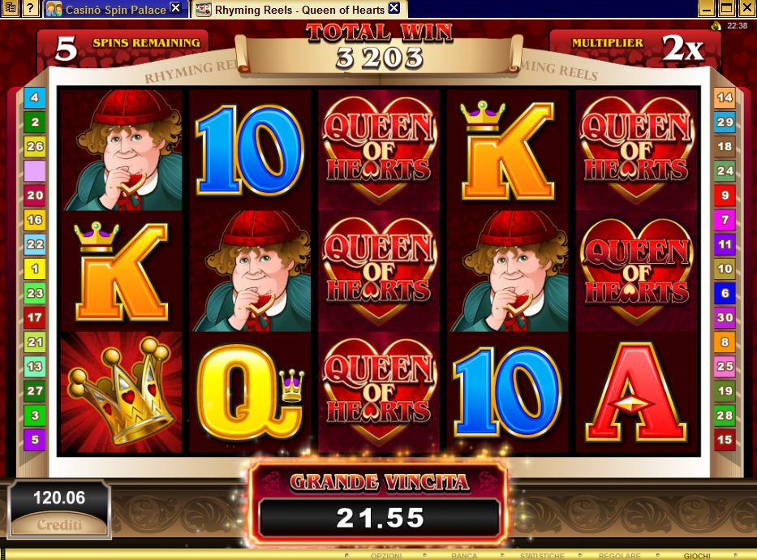The height and width of the screenshot is (560, 757).
Task: Click the red Ace symbol on reel five
Action: 636,392
